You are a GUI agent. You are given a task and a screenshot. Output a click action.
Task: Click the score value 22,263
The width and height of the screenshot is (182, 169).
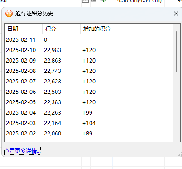click(x=53, y=113)
